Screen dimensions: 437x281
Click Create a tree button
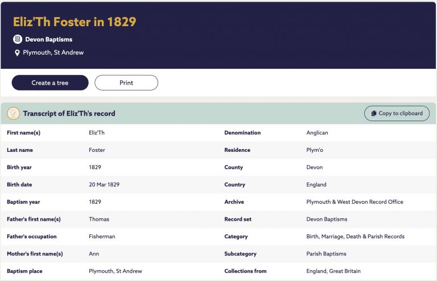[50, 82]
